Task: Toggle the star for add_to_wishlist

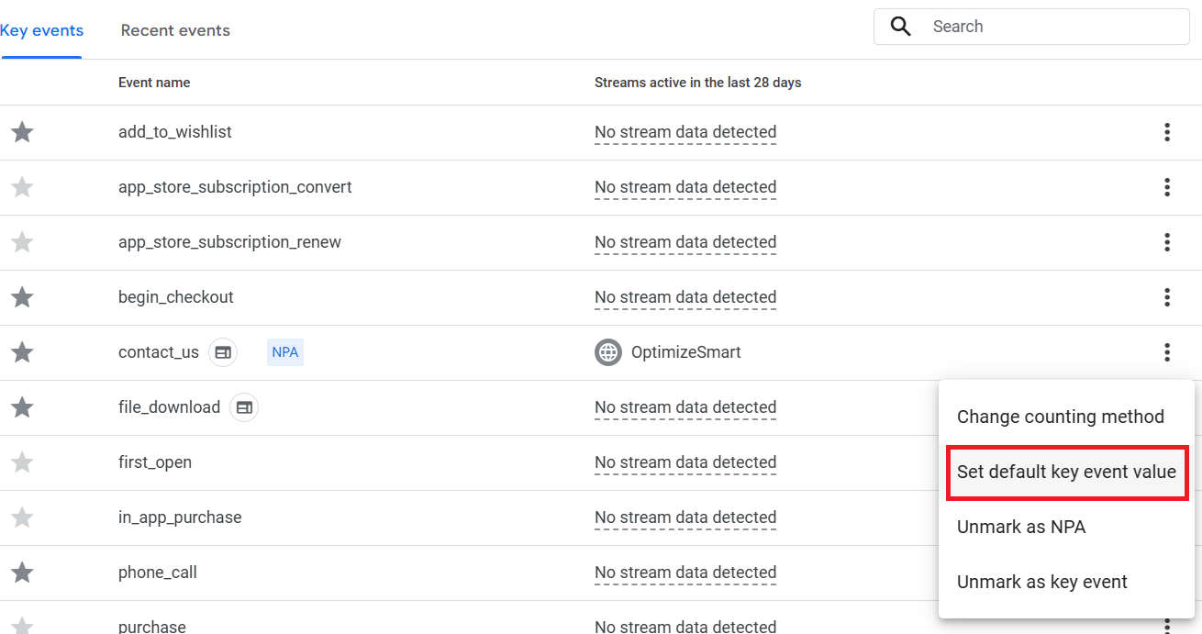Action: tap(22, 132)
